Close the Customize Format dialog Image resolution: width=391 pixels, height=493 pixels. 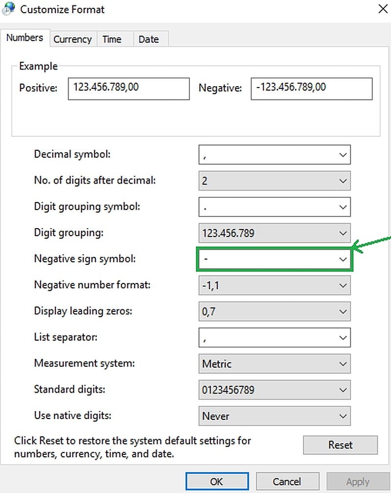click(x=383, y=9)
